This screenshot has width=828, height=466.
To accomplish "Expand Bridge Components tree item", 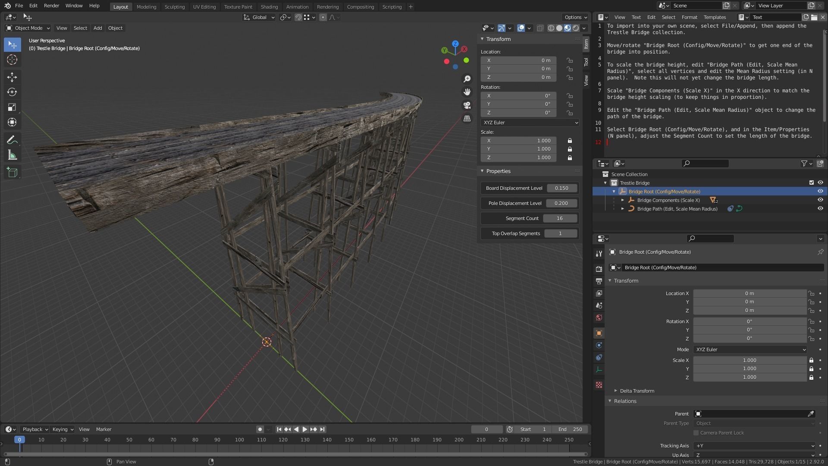I will point(623,200).
